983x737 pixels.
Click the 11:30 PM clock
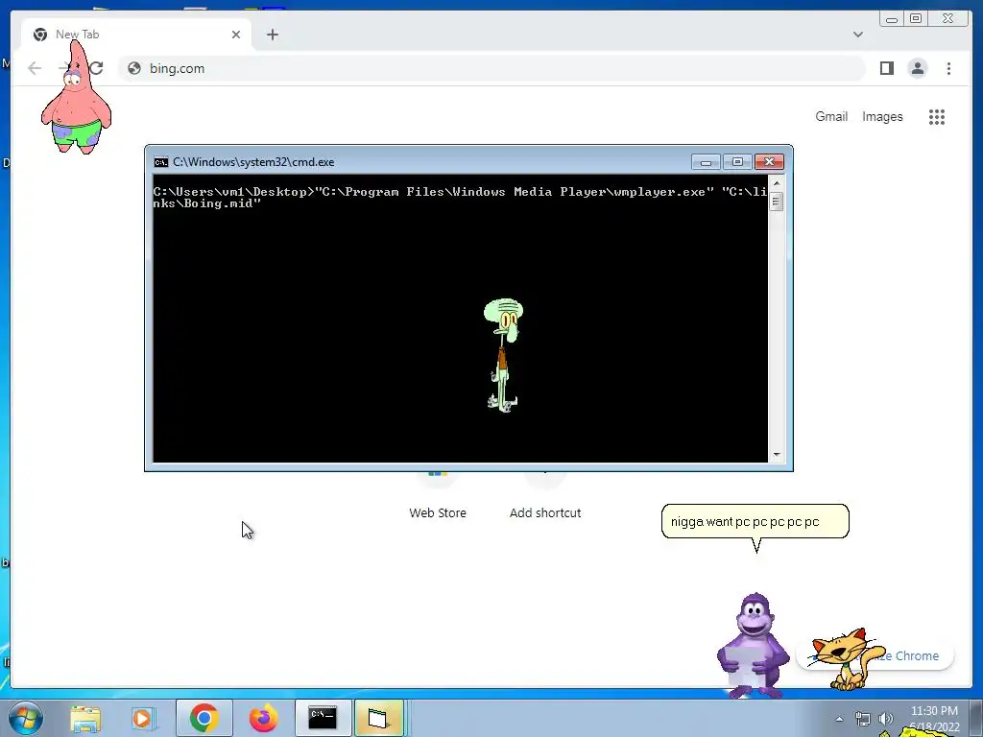(934, 711)
